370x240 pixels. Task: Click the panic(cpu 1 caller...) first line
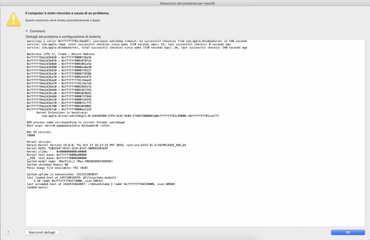(137, 41)
